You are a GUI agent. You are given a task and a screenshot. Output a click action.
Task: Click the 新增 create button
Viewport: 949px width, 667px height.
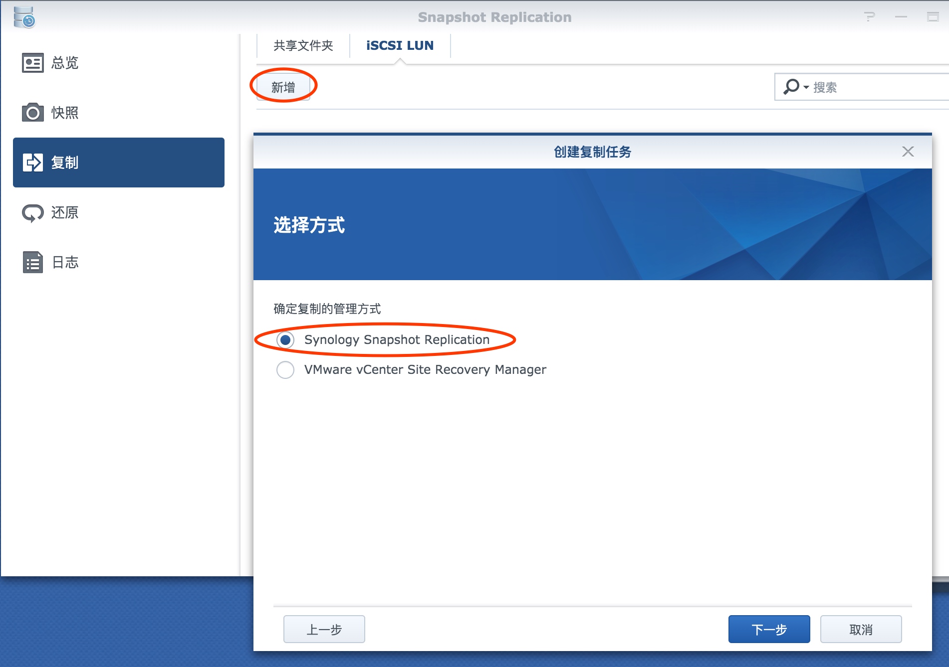pos(283,87)
